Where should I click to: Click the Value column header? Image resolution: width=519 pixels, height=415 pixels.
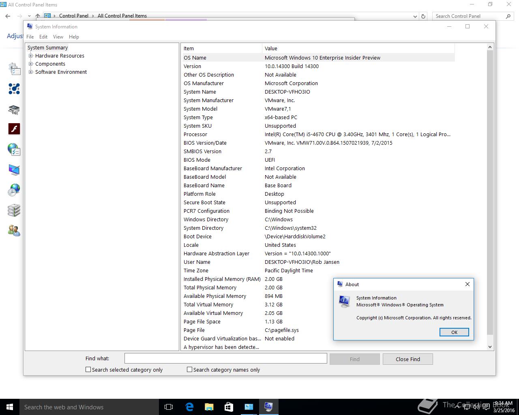[x=358, y=48]
